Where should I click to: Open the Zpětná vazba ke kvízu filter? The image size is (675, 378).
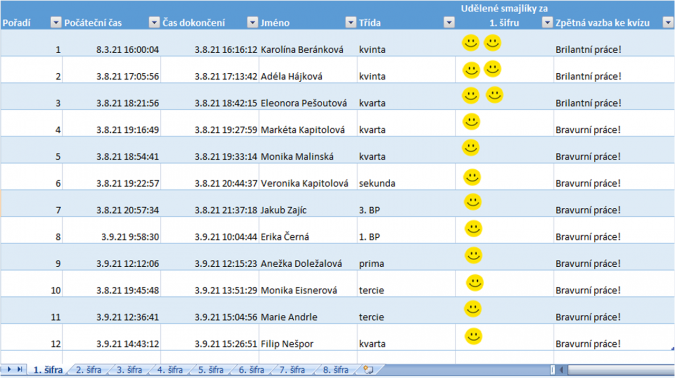(668, 22)
